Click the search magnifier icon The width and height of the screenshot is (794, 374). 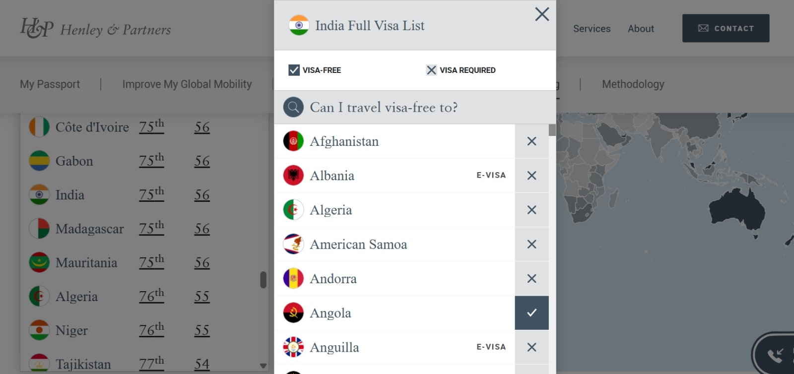(x=293, y=107)
